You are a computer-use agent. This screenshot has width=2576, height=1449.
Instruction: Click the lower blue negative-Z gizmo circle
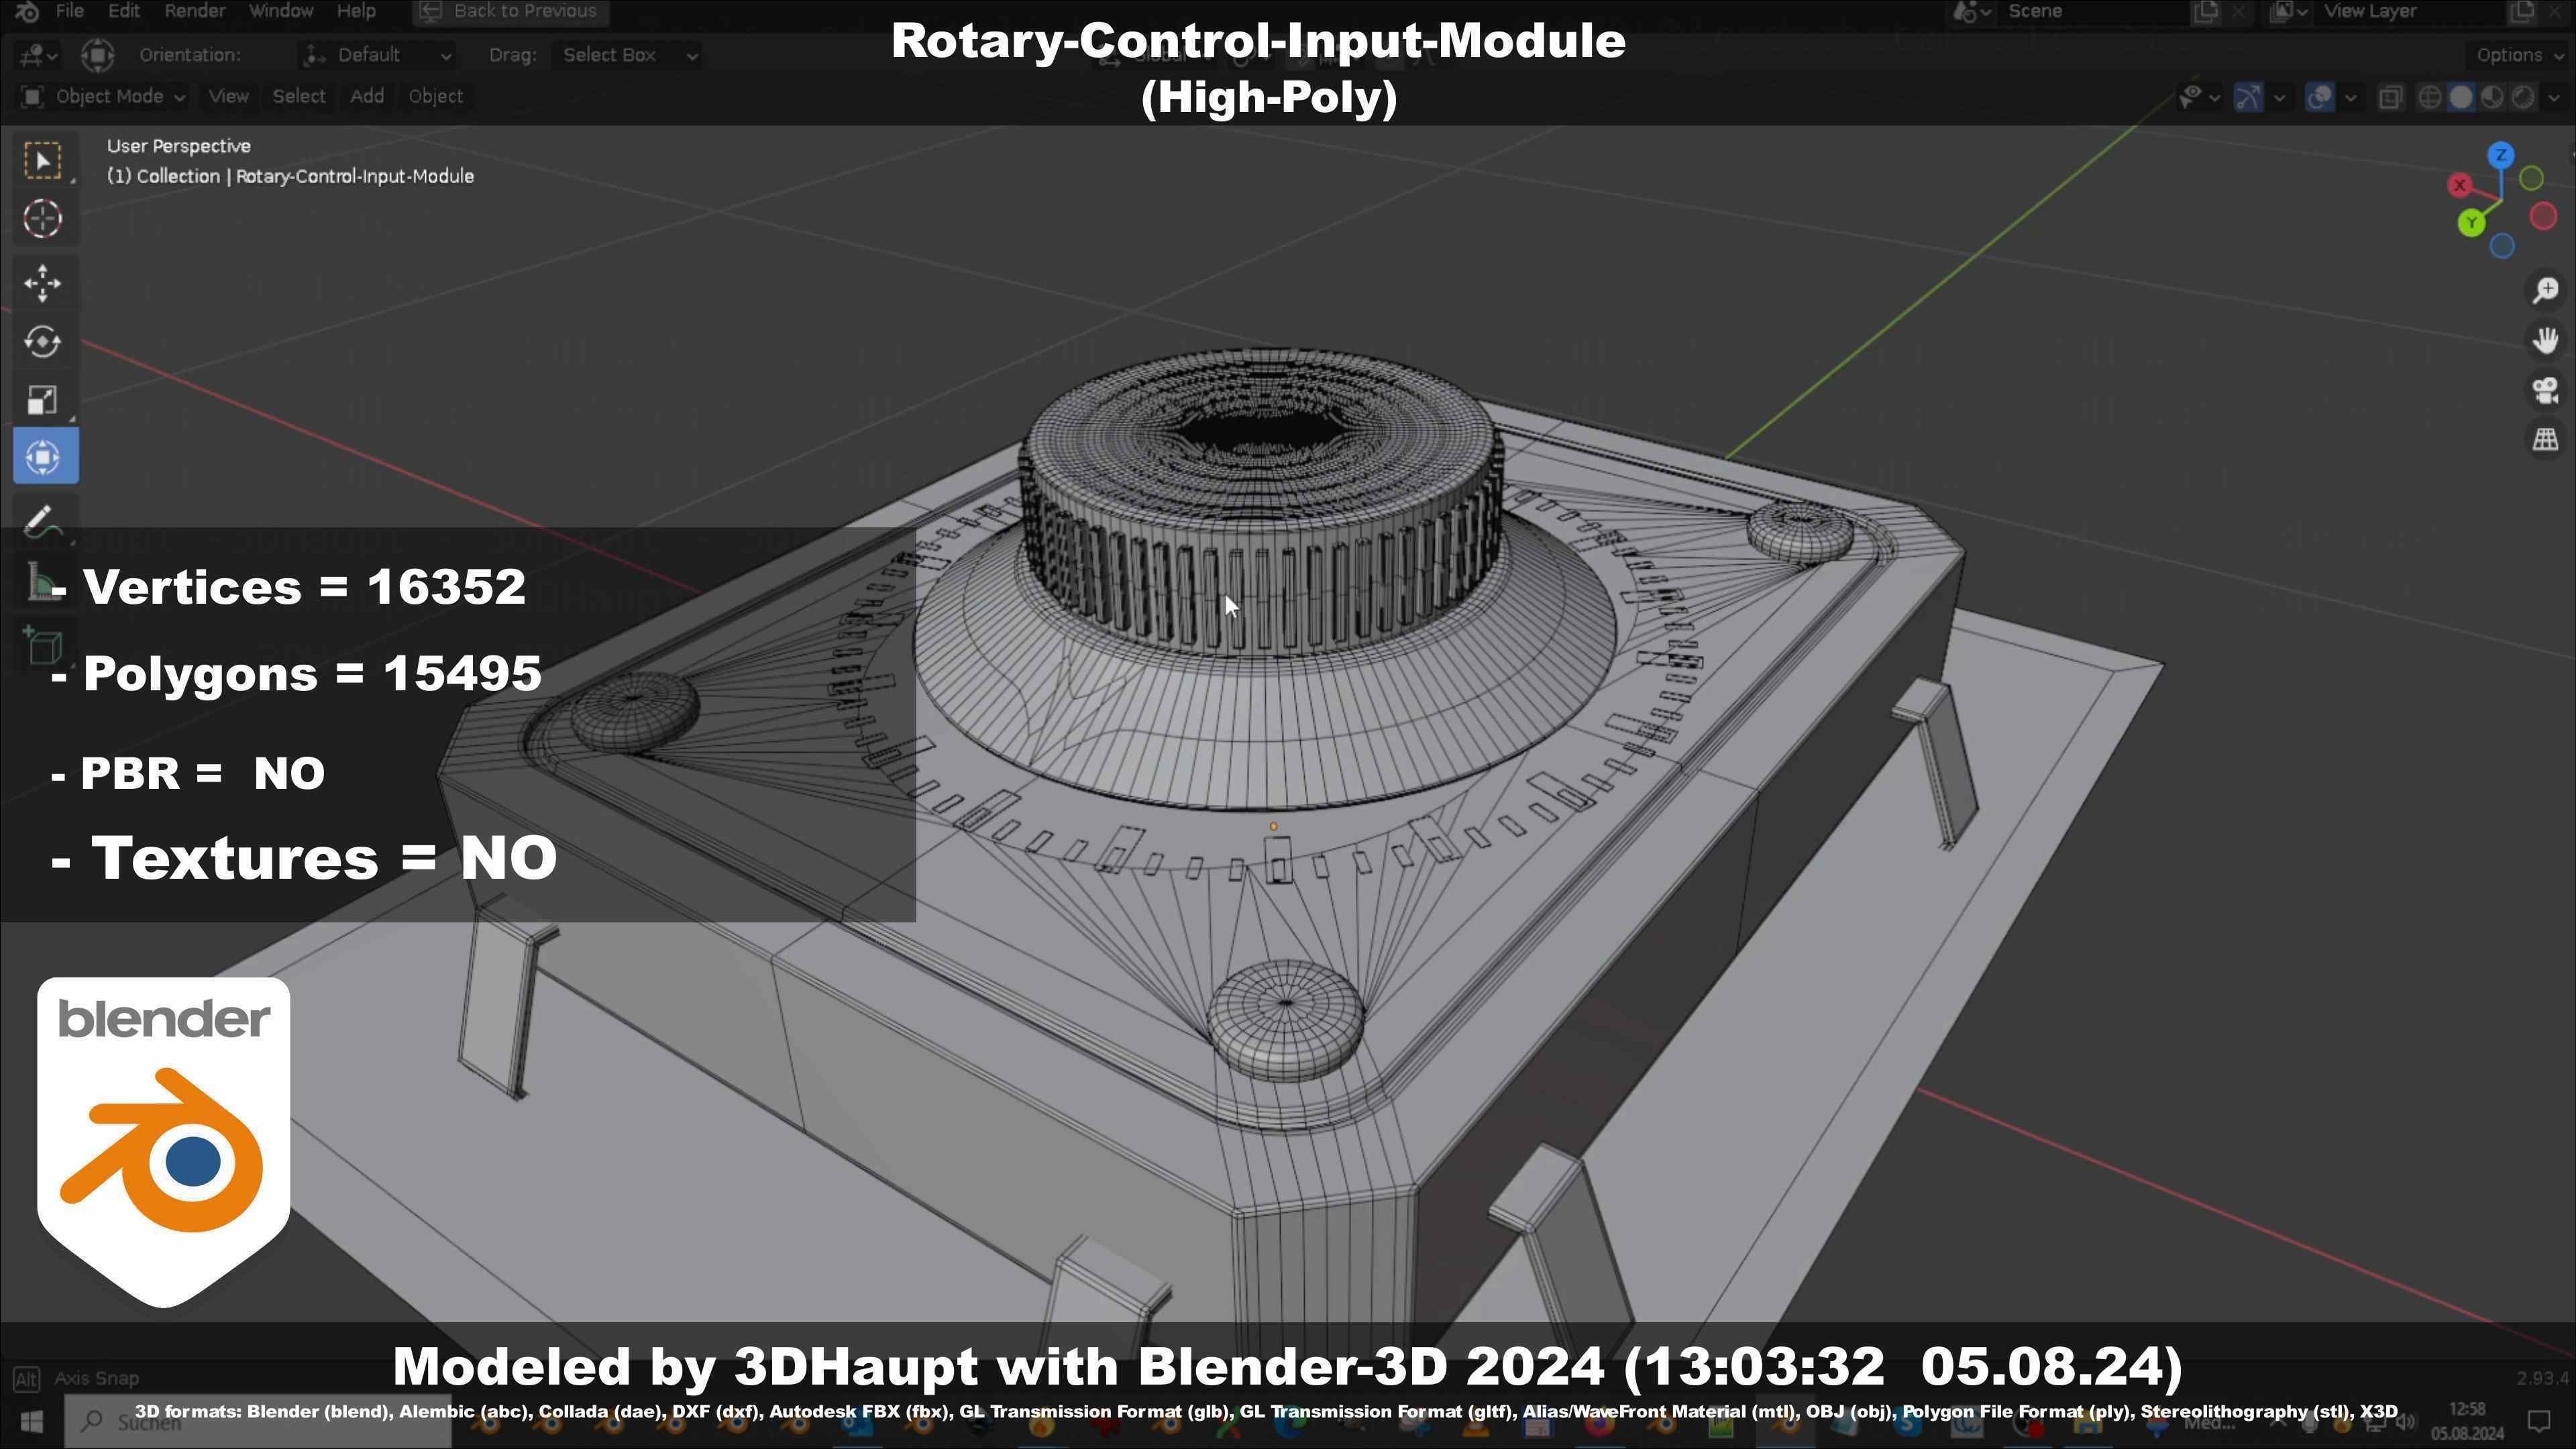[x=2502, y=246]
